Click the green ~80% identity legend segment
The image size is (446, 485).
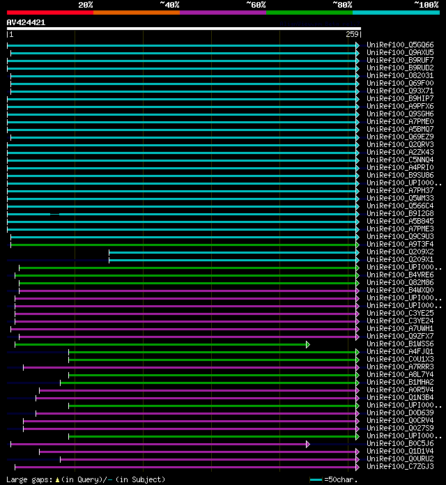(309, 13)
